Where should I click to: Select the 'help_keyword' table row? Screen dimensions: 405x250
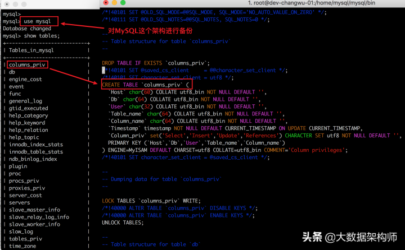(27, 123)
